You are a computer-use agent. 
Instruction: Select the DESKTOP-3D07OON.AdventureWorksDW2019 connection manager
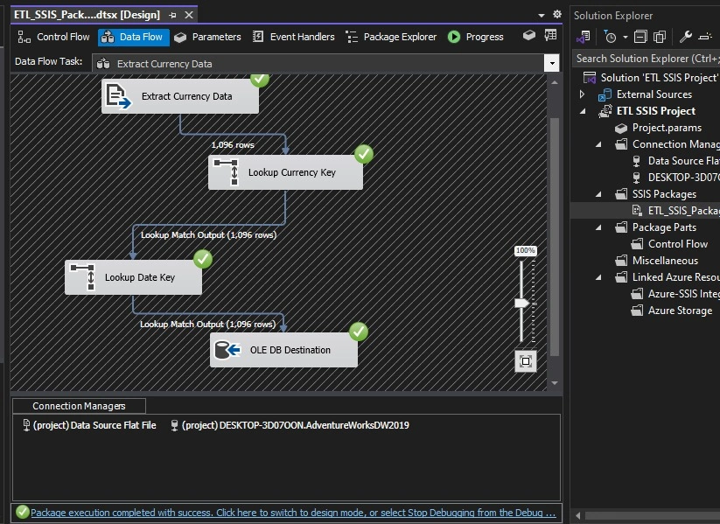(x=290, y=425)
